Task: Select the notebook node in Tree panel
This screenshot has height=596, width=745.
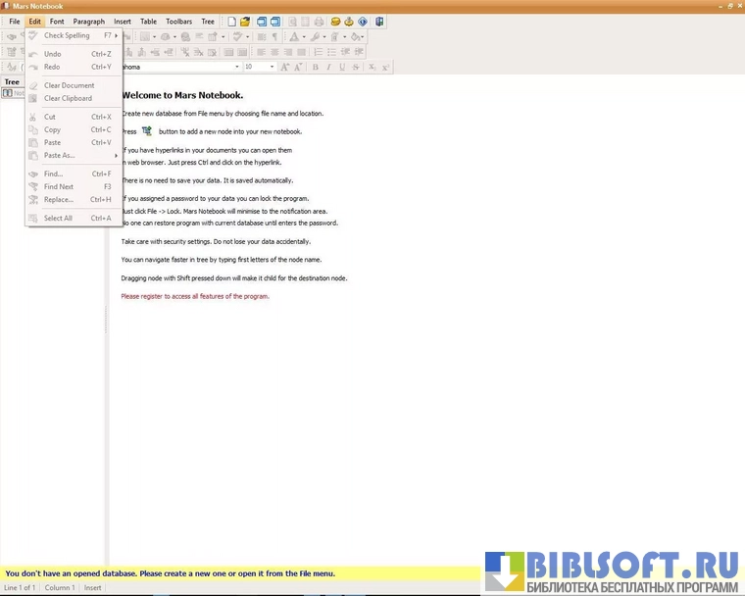Action: (x=14, y=93)
